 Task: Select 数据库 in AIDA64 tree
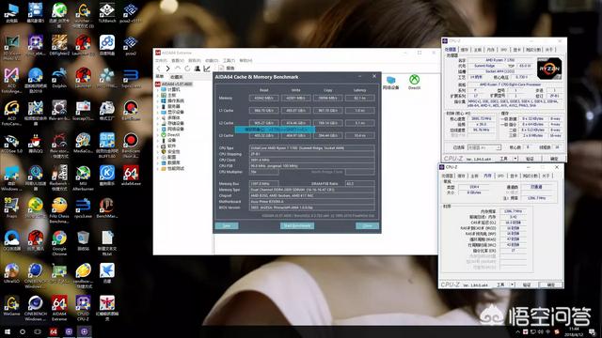pos(173,162)
